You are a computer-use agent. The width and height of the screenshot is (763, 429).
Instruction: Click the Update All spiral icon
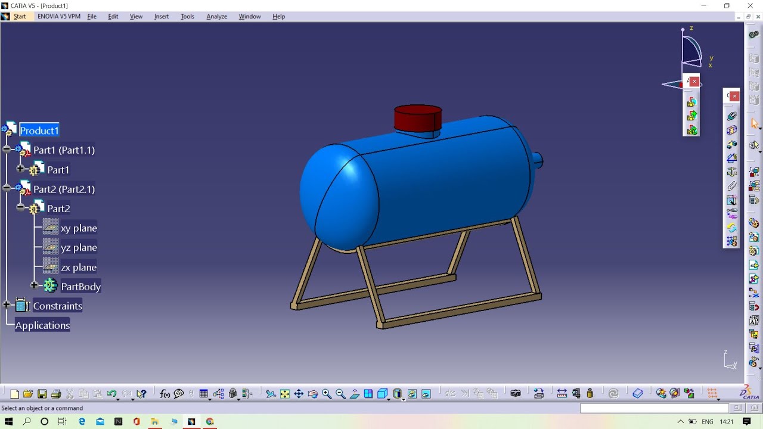pyautogui.click(x=613, y=394)
